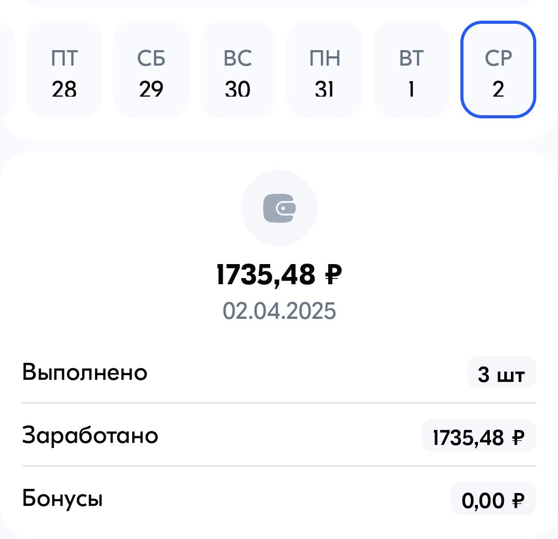Open the Заработано row
558x539 pixels.
tap(279, 435)
